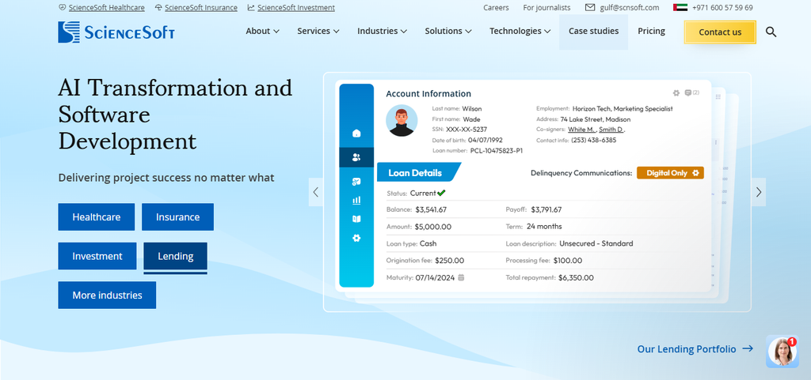Click the Wade Wilson avatar

[x=402, y=121]
